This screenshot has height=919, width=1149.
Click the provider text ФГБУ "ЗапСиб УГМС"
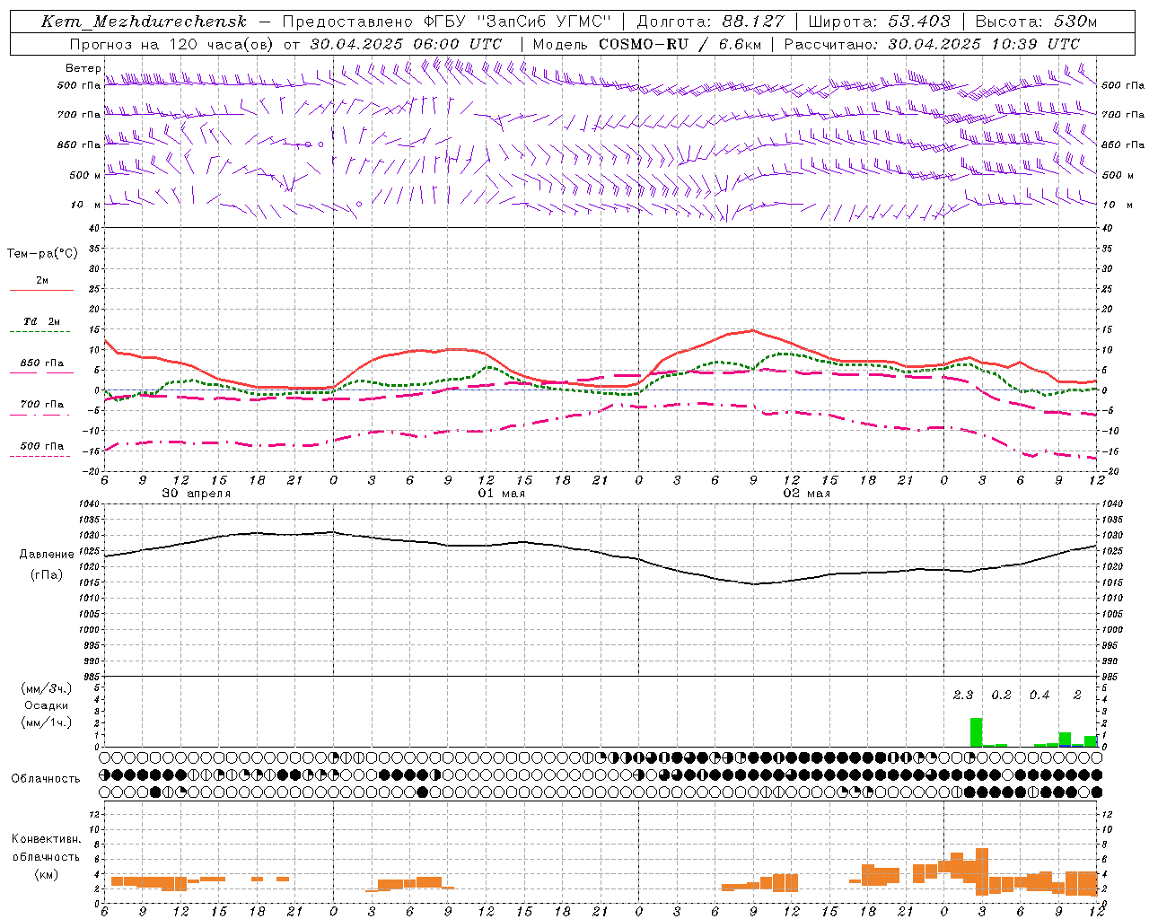point(516,22)
